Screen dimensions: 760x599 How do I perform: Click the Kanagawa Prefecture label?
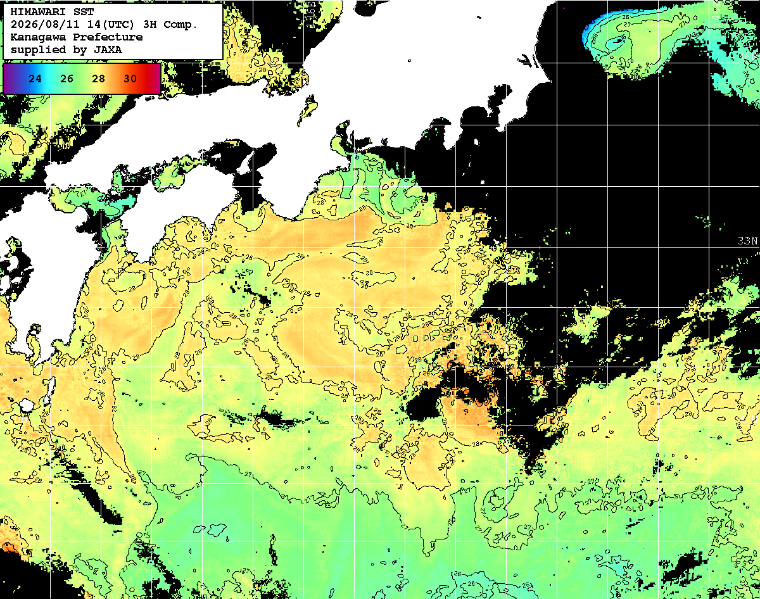coord(77,37)
